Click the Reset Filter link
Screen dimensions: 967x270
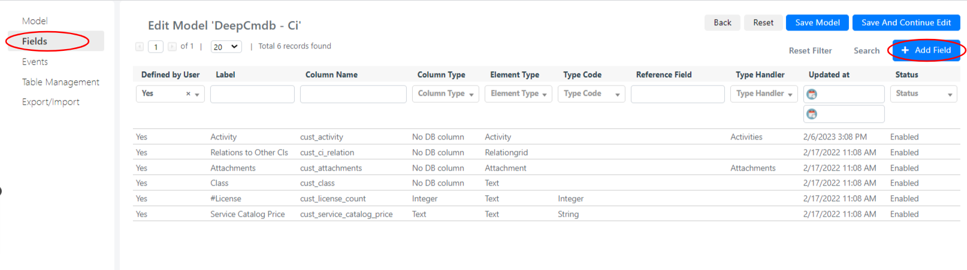click(x=810, y=51)
